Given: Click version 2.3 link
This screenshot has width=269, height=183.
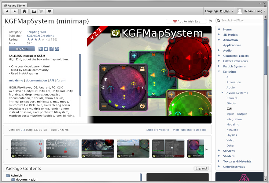Looking at the screenshot, I should tap(23, 130).
